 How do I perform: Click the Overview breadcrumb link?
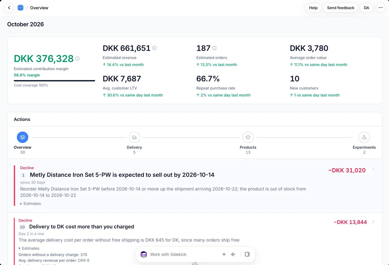39,8
